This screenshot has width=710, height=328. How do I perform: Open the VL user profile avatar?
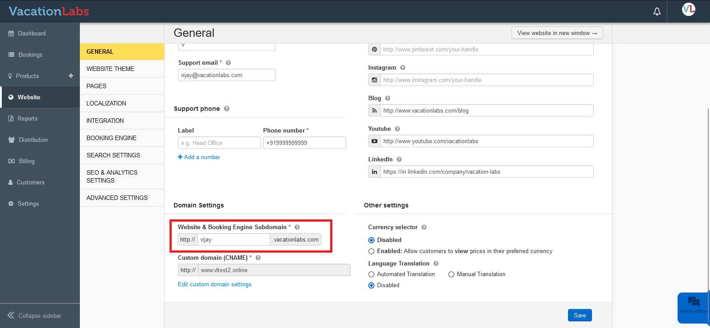pyautogui.click(x=688, y=9)
